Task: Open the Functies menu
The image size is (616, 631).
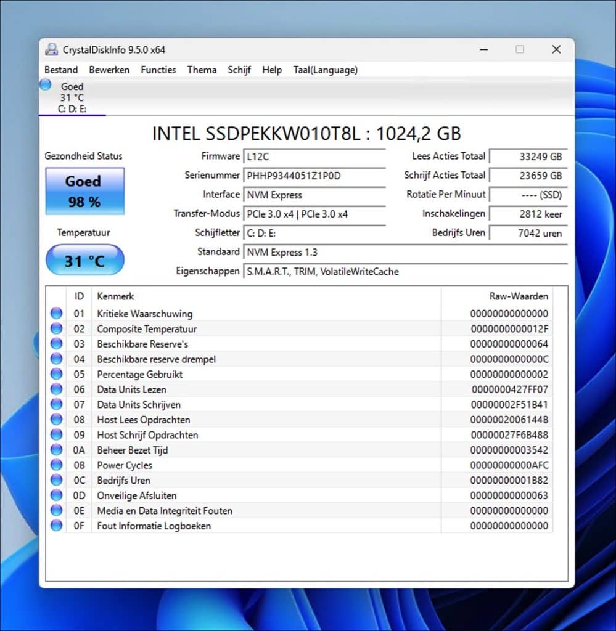Action: click(158, 70)
